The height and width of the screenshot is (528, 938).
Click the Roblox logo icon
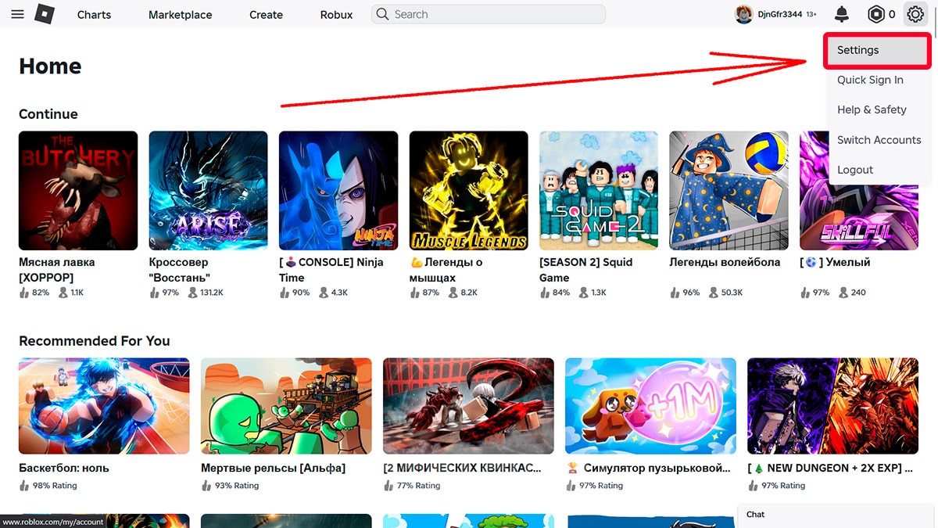[x=45, y=14]
